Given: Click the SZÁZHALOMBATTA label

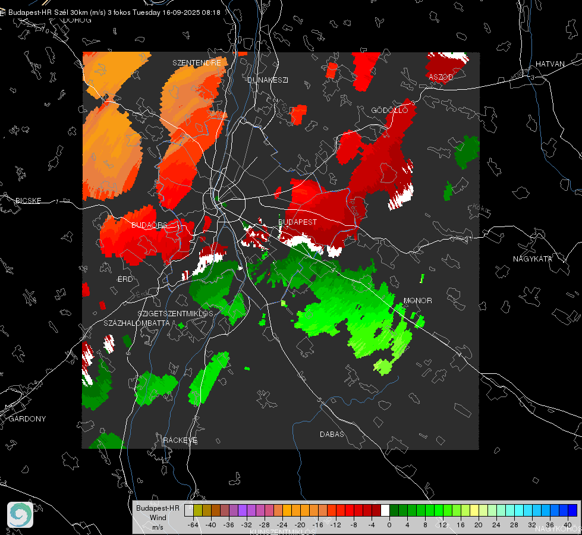Looking at the screenshot, I should tap(137, 323).
